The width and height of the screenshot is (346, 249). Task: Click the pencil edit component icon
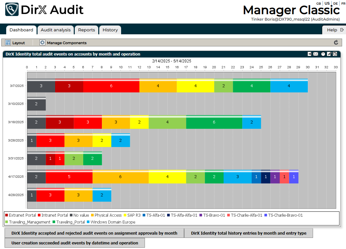point(329,54)
